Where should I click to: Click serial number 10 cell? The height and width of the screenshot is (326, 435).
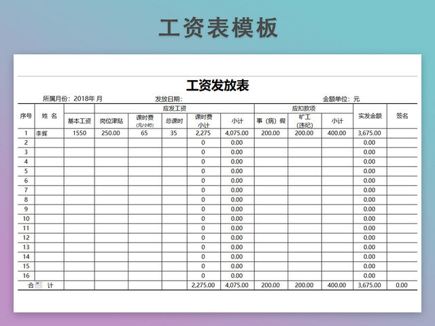click(x=26, y=219)
